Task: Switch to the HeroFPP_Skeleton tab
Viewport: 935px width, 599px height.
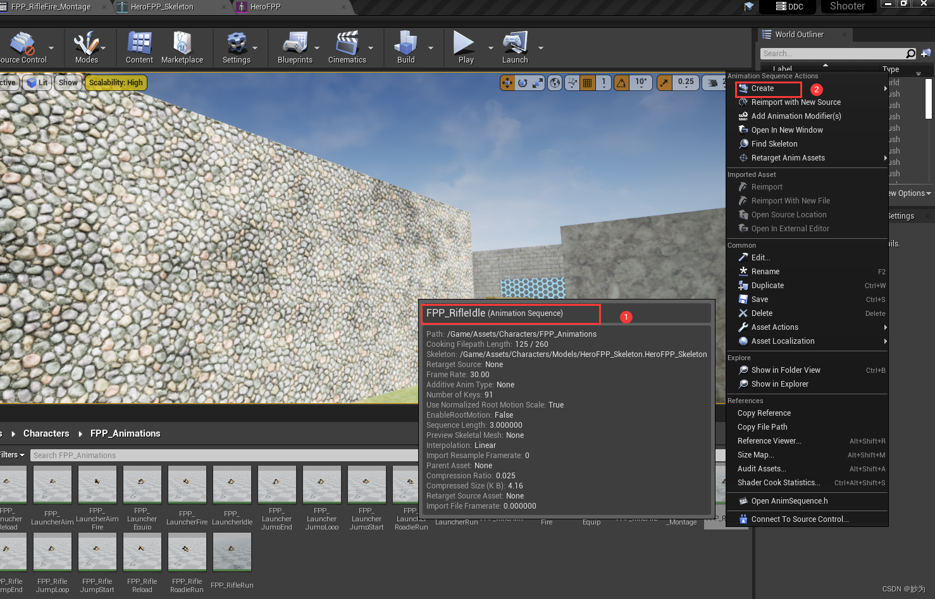Action: 162,7
